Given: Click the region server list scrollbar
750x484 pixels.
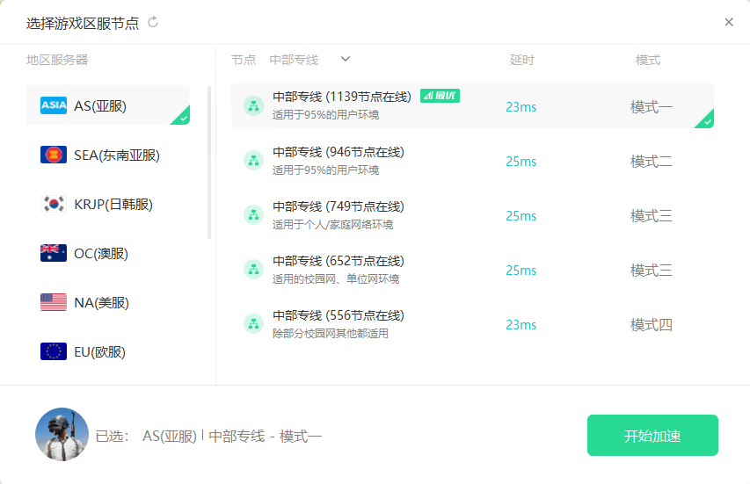Looking at the screenshot, I should [209, 163].
